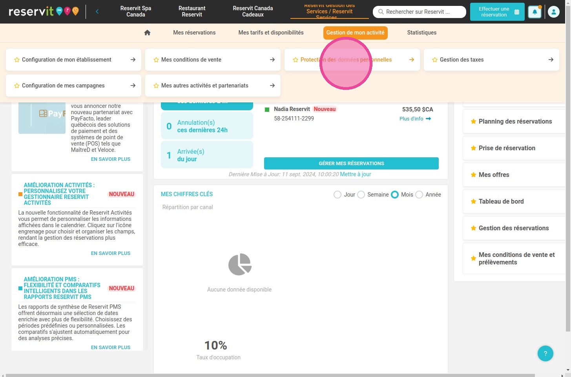The height and width of the screenshot is (377, 571).
Task: Click GÉRER MES RÉSERVATIONS button
Action: coord(351,163)
